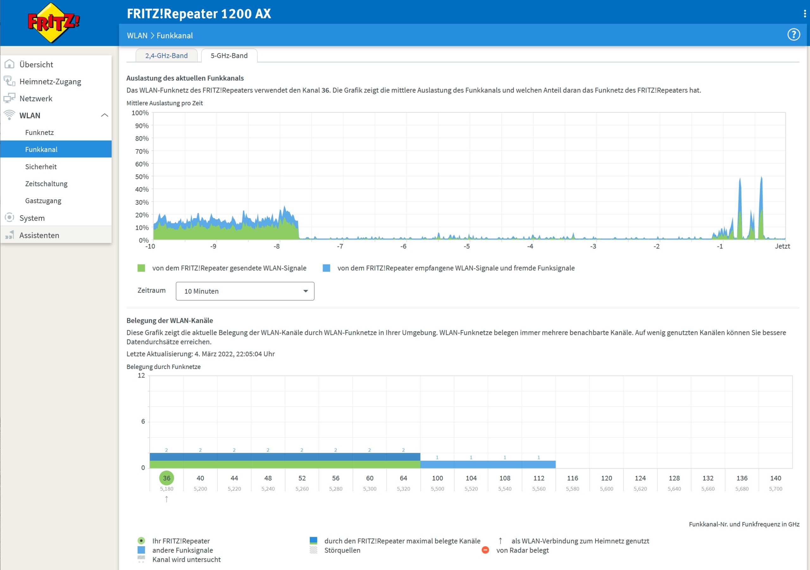
Task: Open the WLAN menu item
Action: pos(56,115)
